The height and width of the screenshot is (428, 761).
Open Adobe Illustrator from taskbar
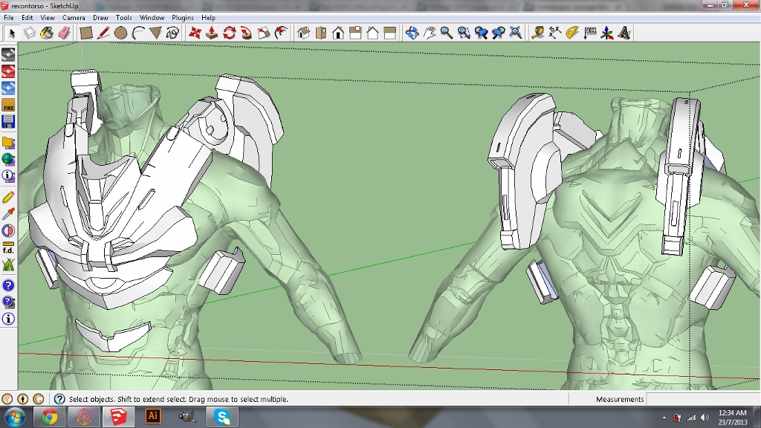point(153,417)
